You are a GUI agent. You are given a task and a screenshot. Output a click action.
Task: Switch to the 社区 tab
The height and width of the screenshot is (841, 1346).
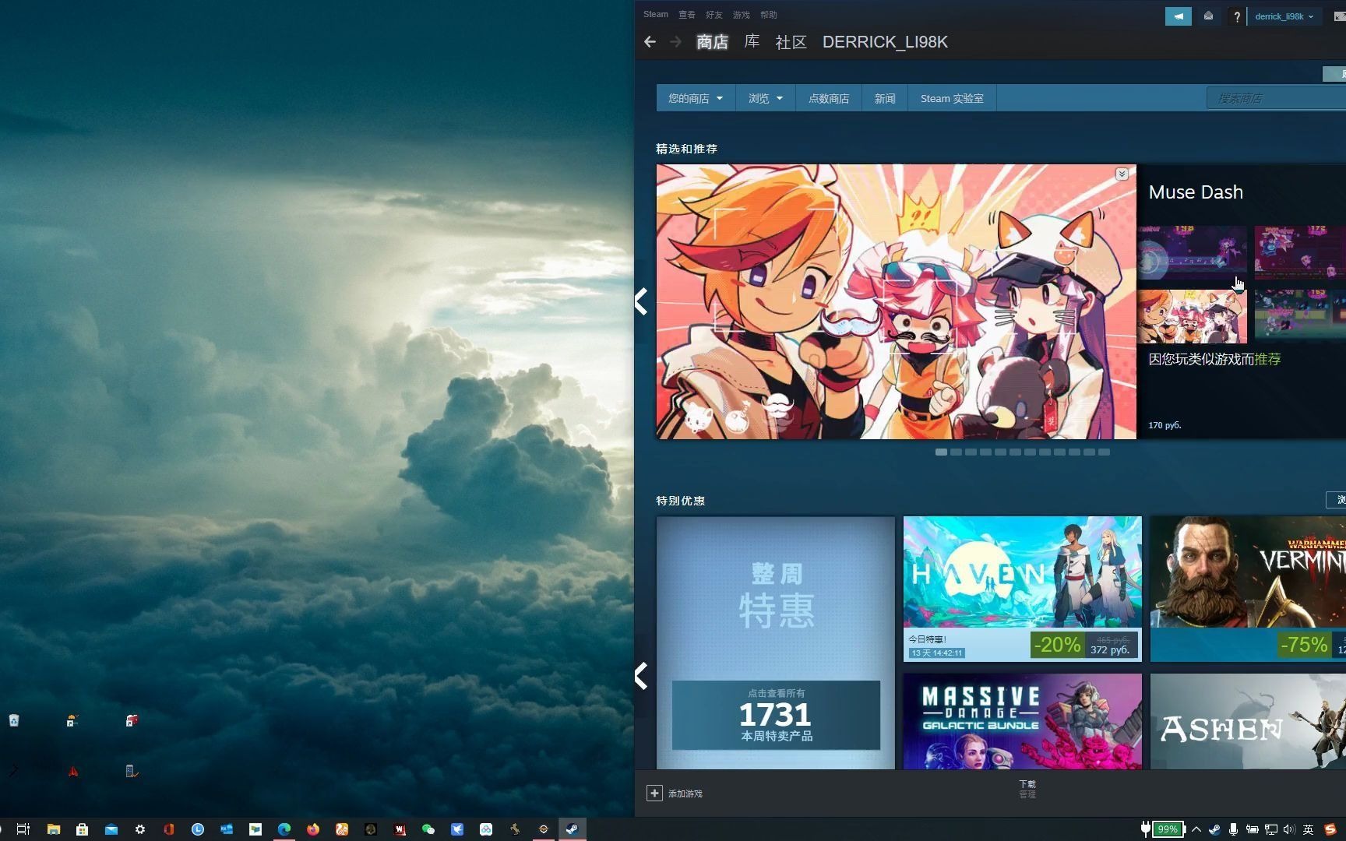(x=791, y=42)
